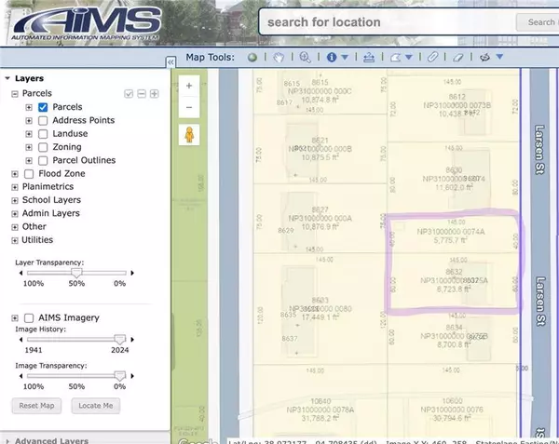Uncheck the Parcels layer checkbox

(x=43, y=107)
